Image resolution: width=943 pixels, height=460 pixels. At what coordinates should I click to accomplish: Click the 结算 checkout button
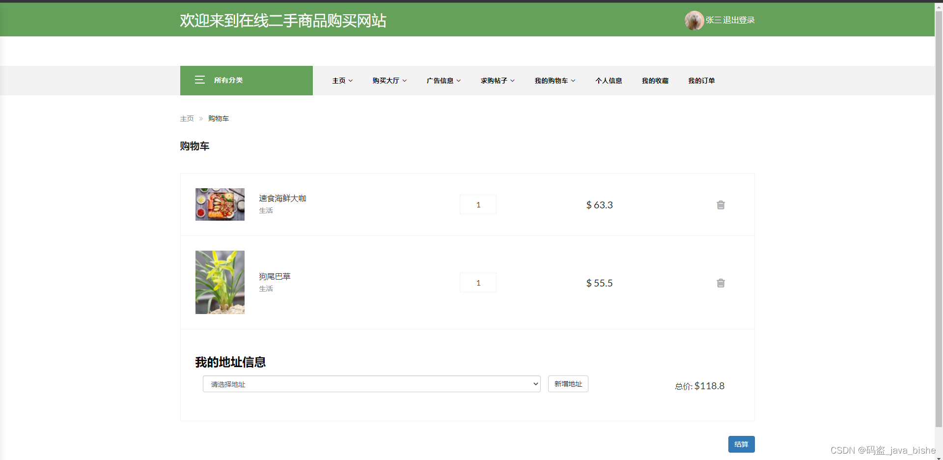coord(741,444)
